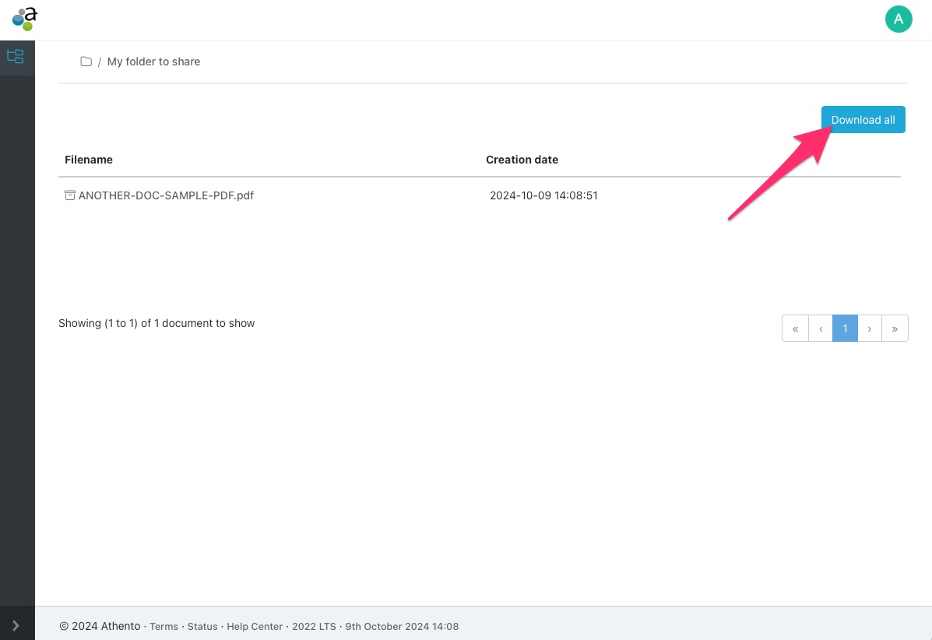Open the folder tree sidebar icon
This screenshot has width=932, height=640.
click(16, 57)
